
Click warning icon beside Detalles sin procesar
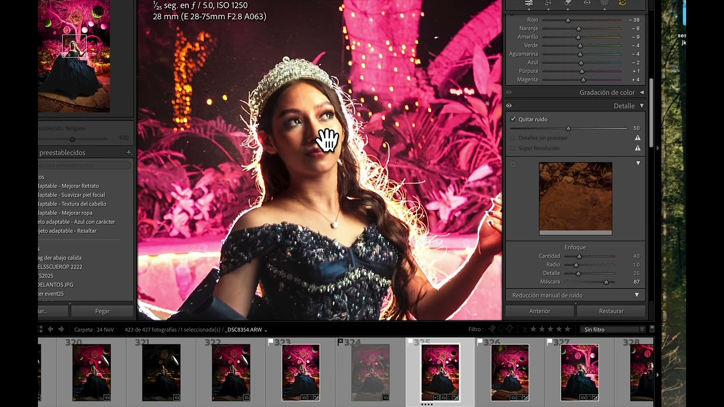click(x=637, y=138)
